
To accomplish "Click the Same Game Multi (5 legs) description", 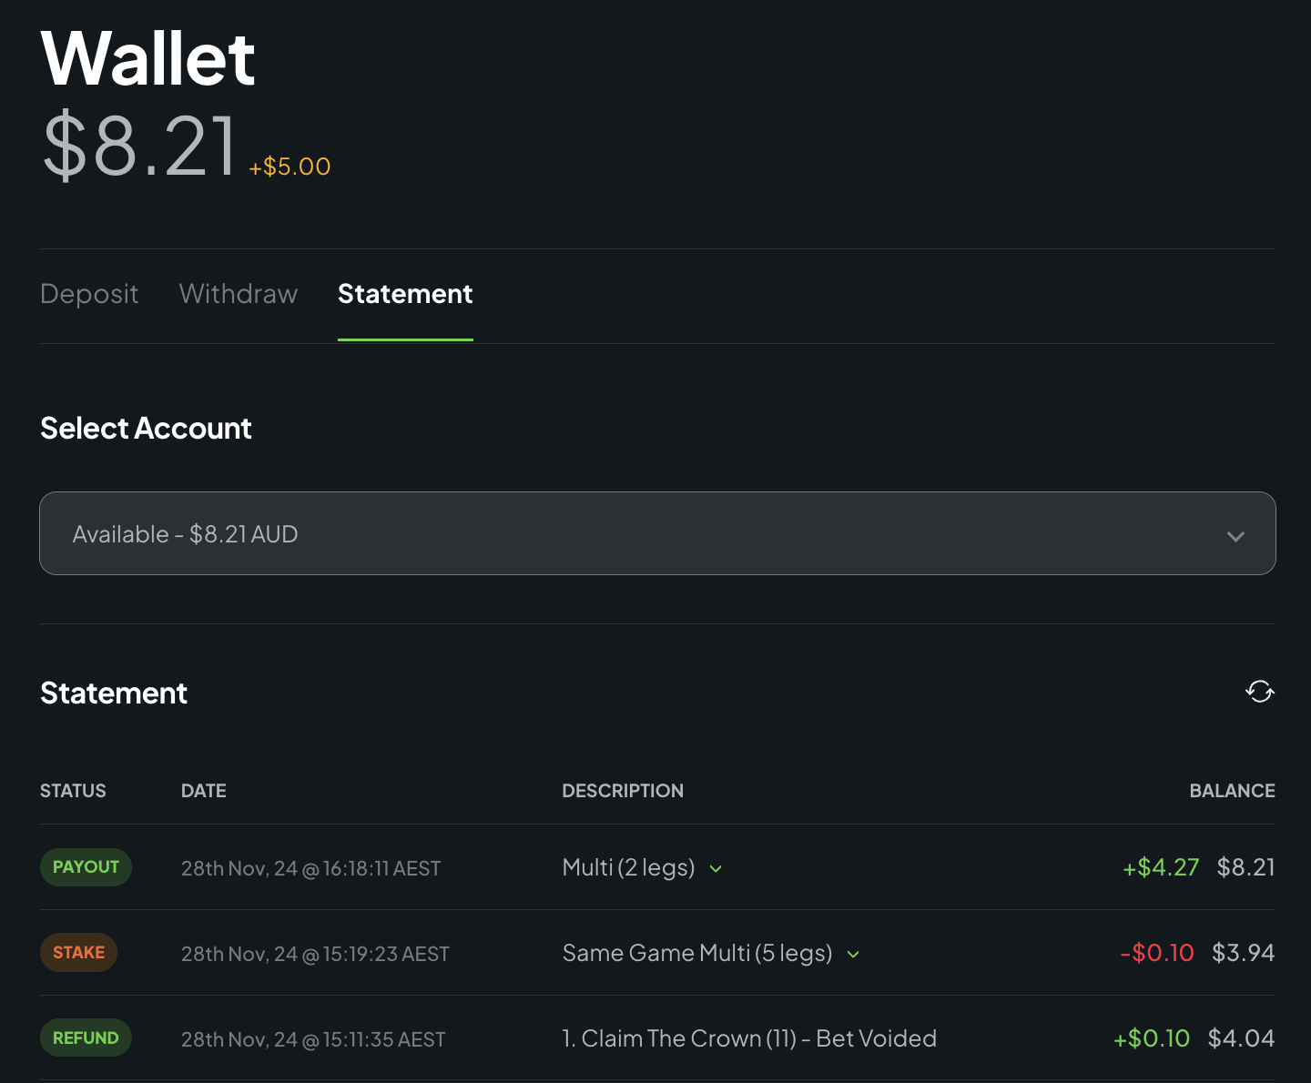I will pos(697,953).
